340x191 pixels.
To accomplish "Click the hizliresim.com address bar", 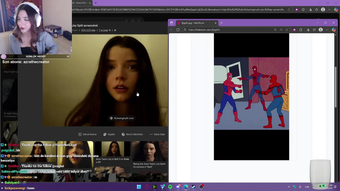I will point(228,30).
